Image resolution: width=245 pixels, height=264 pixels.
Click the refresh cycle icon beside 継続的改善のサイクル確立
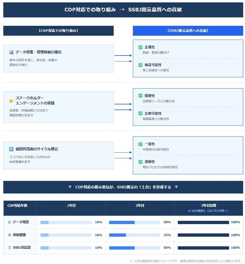[11, 149]
